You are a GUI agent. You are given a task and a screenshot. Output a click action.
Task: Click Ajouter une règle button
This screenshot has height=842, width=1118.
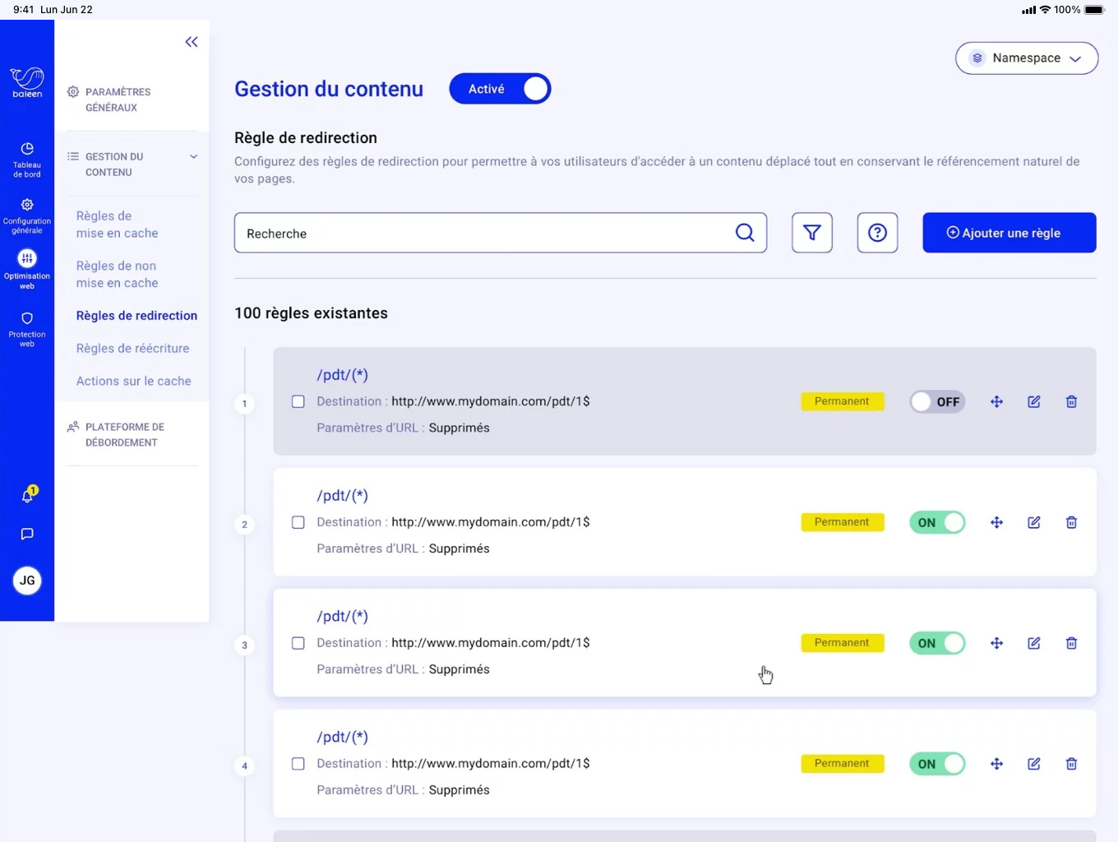tap(1009, 233)
